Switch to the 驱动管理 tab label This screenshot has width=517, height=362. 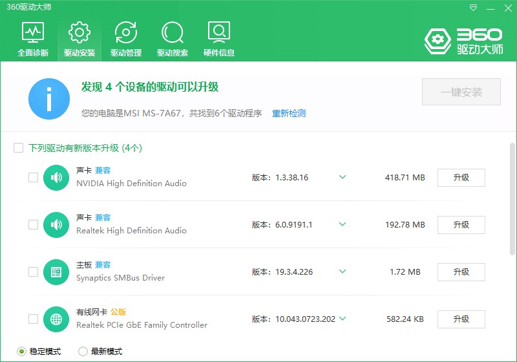click(126, 53)
